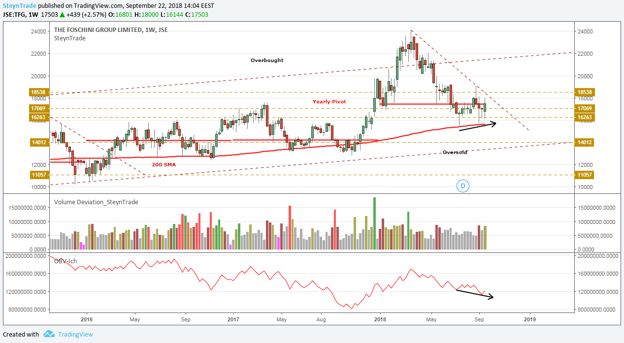Click the 2018 time axis label
Viewport: 624px width, 343px height.
click(x=380, y=318)
